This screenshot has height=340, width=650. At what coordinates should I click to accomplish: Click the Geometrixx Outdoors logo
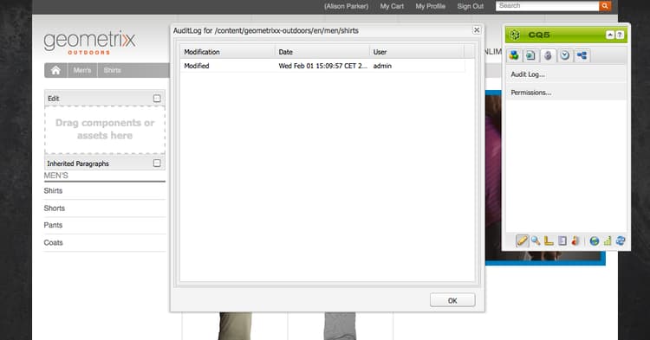89,43
